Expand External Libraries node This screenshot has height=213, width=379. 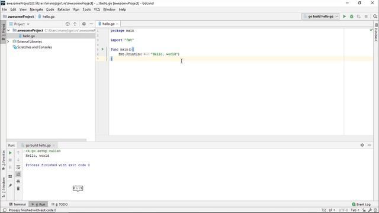(x=8, y=41)
